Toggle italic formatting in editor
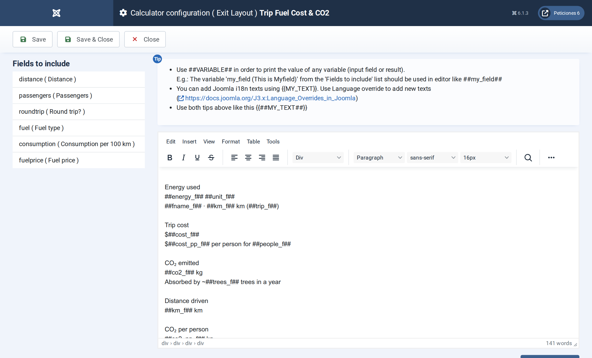Image resolution: width=592 pixels, height=358 pixels. pos(183,157)
